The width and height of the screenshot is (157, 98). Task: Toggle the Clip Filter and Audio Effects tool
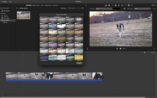129,5
